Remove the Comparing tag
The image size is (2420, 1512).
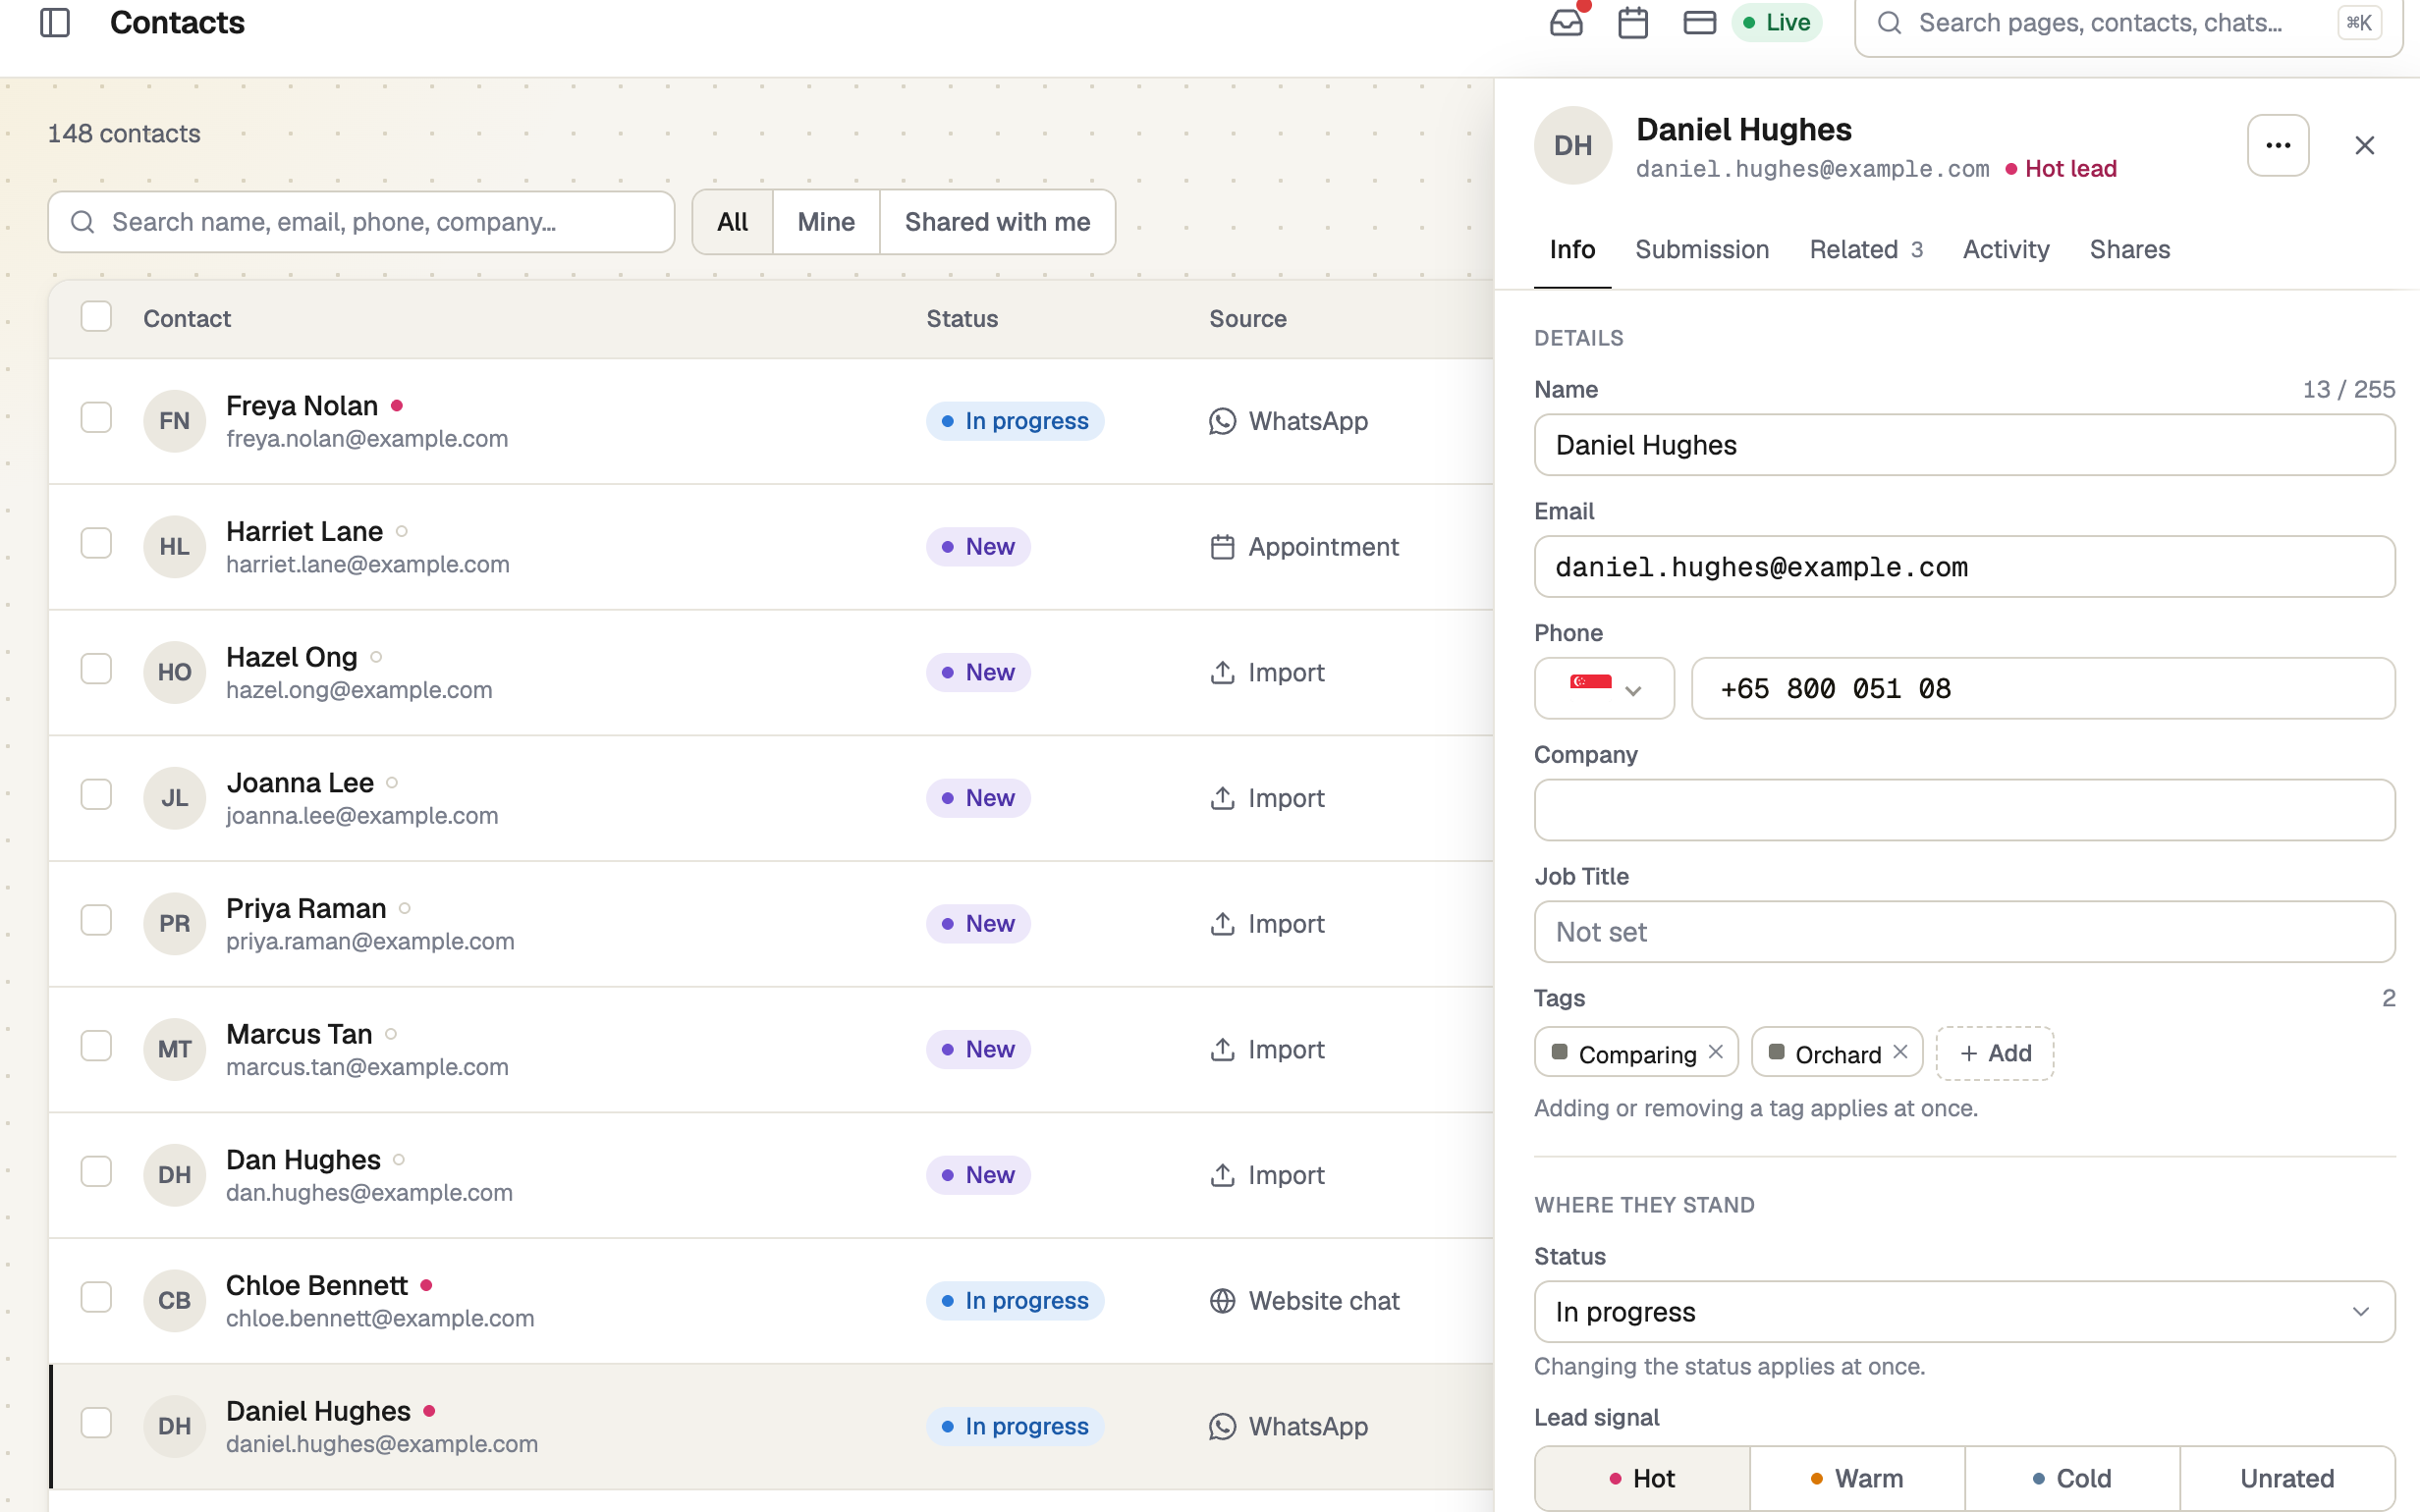[1716, 1052]
